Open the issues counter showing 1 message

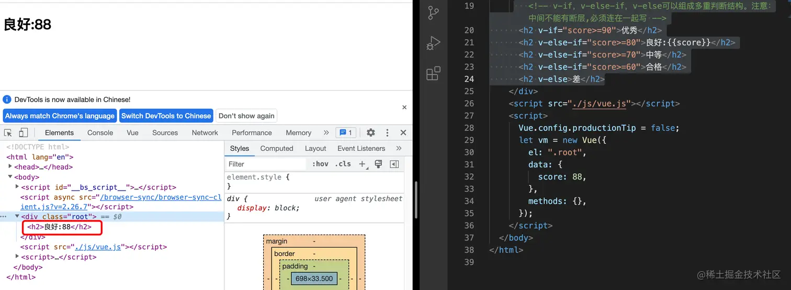[x=346, y=133]
